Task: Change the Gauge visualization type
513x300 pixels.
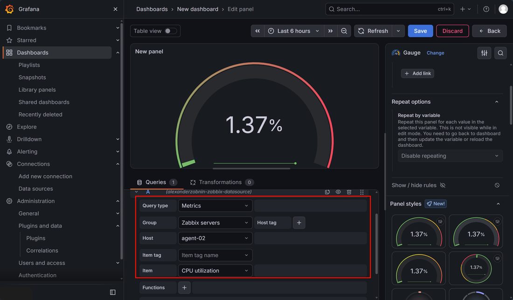Action: pos(436,53)
